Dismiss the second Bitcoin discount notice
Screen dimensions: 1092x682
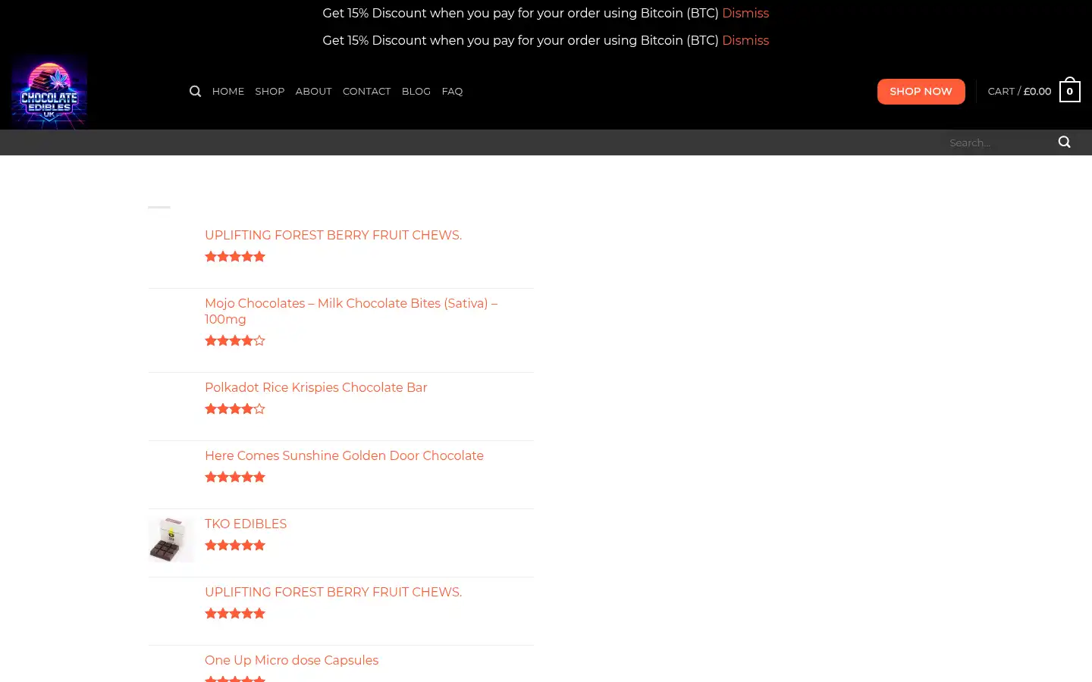pyautogui.click(x=745, y=40)
